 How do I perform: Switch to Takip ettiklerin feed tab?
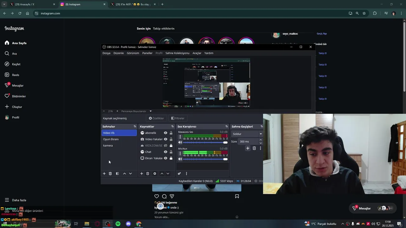point(164,28)
